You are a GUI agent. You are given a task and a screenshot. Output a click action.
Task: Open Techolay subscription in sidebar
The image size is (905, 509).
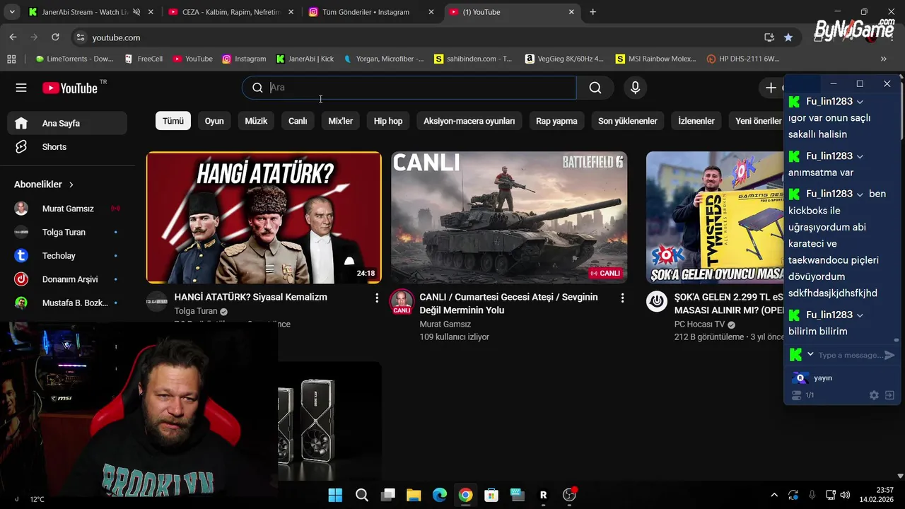click(x=67, y=256)
